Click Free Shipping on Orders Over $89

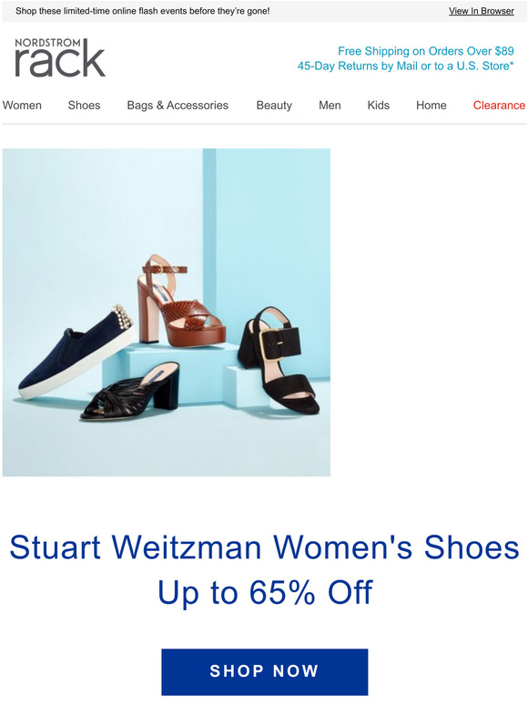tap(425, 51)
